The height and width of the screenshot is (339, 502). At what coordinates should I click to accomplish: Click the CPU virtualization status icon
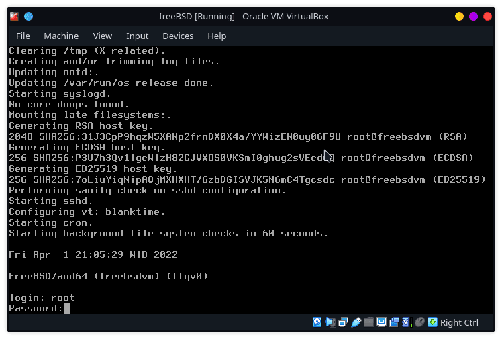407,322
